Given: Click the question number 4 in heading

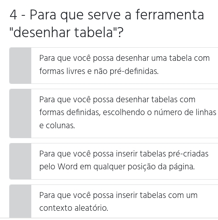Looking at the screenshot, I should (x=13, y=15).
